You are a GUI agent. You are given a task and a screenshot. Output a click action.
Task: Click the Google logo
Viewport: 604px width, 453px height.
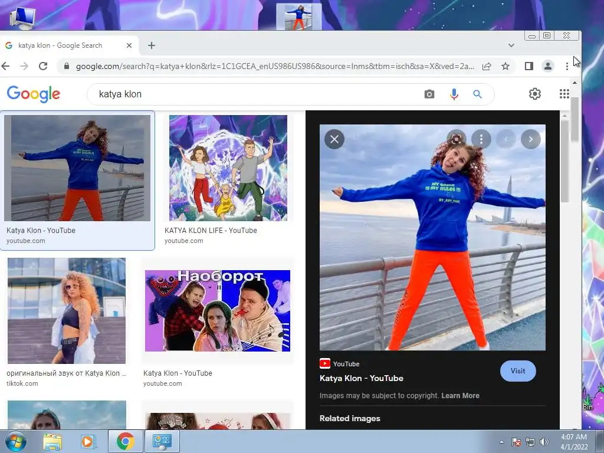(34, 94)
